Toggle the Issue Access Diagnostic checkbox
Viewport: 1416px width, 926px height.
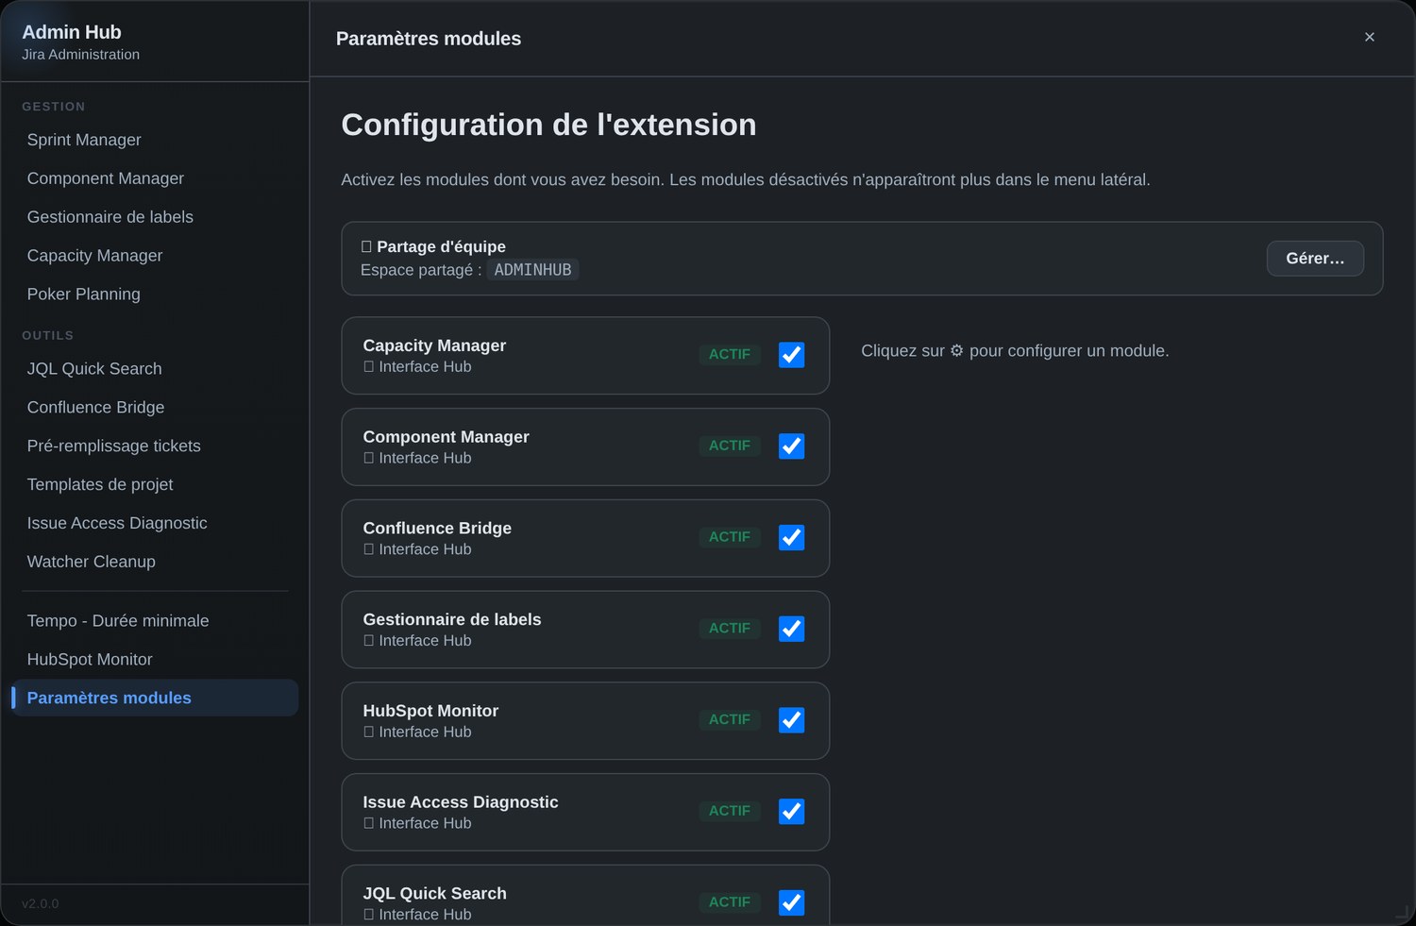pyautogui.click(x=791, y=812)
